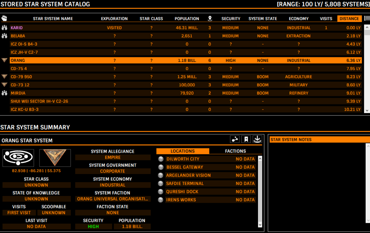Click the question mark icon for Dilworth City

pyautogui.click(x=161, y=159)
